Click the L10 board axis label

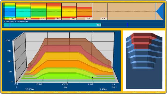tap(91, 84)
